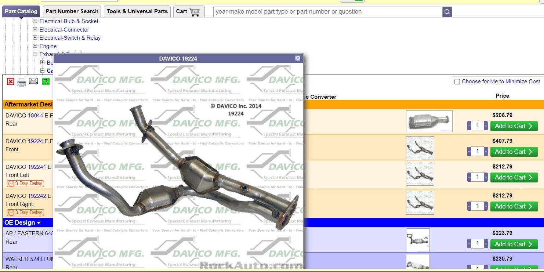Image resolution: width=544 pixels, height=272 pixels.
Task: View thumbnail image for the $407.79 part
Action: [x=420, y=148]
